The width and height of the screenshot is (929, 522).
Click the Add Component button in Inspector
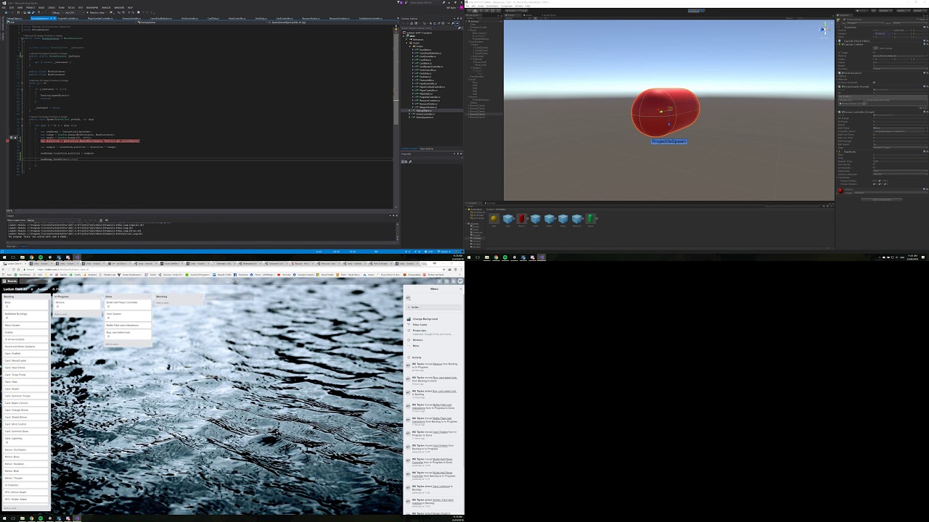882,199
